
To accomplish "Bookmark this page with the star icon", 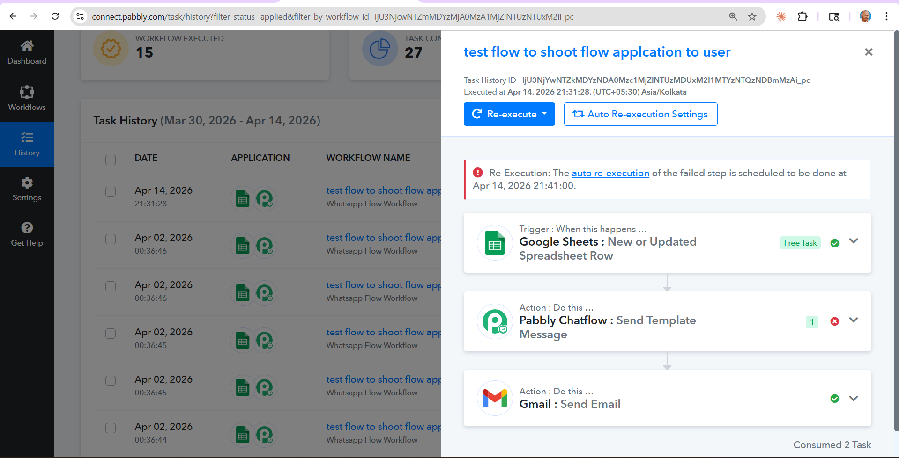I will [x=752, y=16].
